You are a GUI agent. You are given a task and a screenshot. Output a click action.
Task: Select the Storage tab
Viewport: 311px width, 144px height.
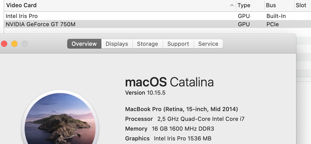coord(148,44)
